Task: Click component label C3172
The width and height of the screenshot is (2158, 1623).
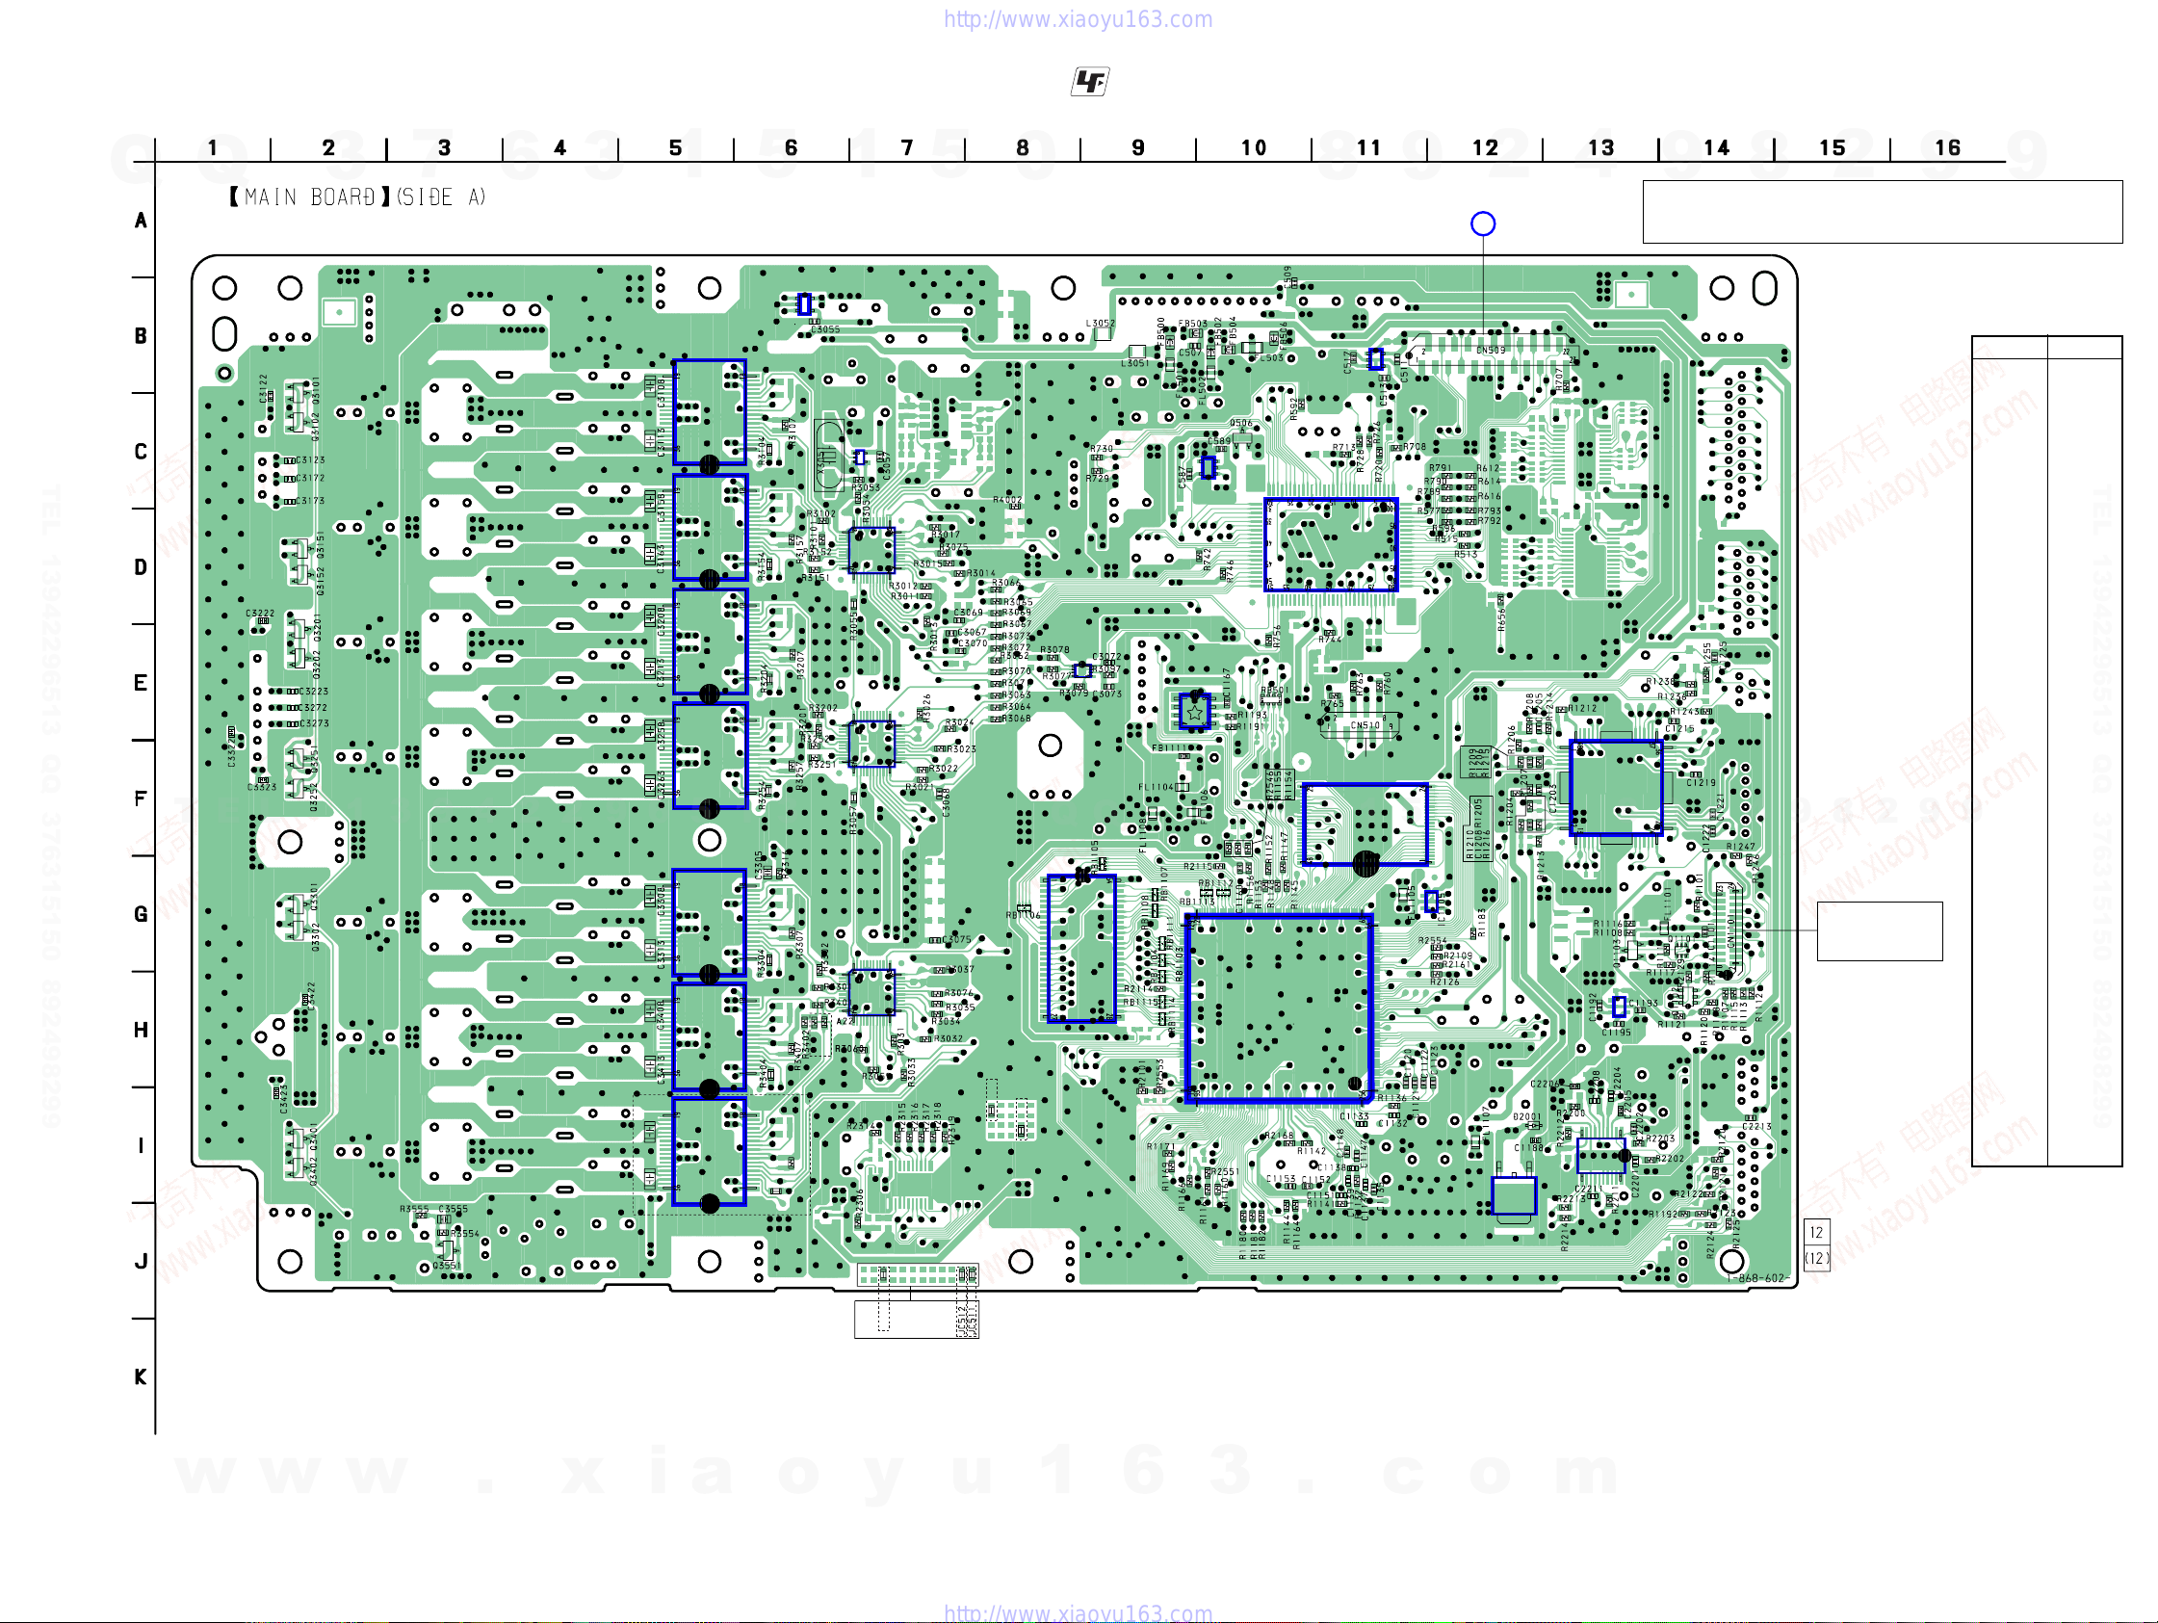Action: 310,478
